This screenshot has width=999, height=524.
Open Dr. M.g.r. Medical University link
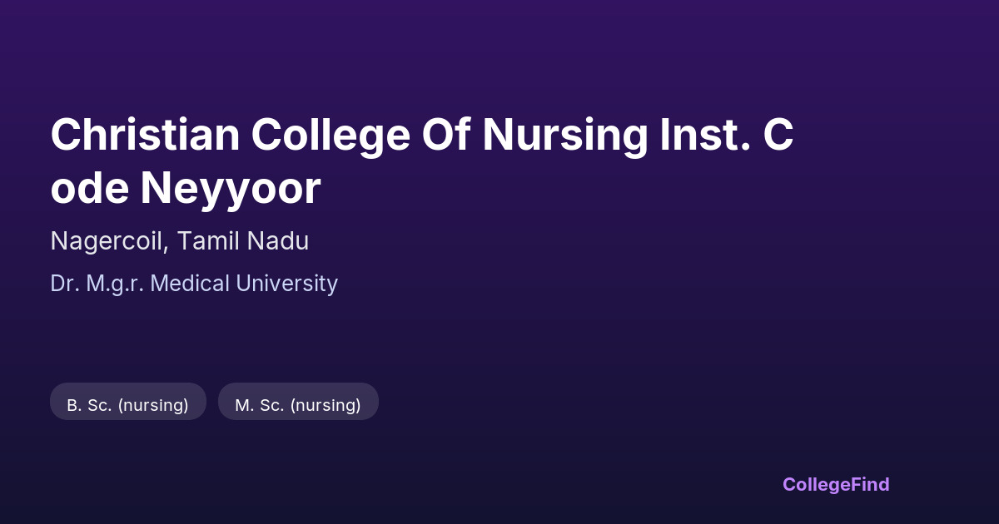pos(194,284)
